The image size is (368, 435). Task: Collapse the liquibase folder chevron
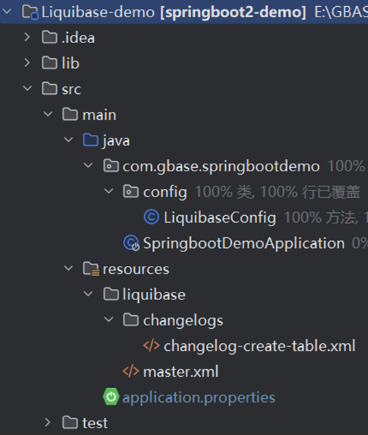coord(88,294)
